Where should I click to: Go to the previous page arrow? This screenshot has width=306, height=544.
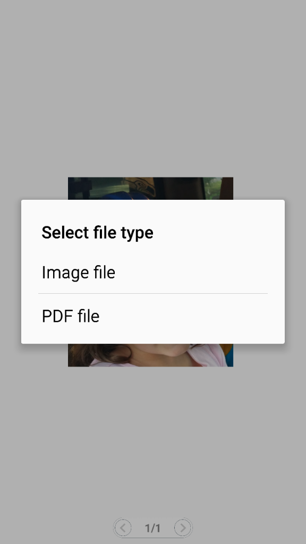pyautogui.click(x=123, y=528)
